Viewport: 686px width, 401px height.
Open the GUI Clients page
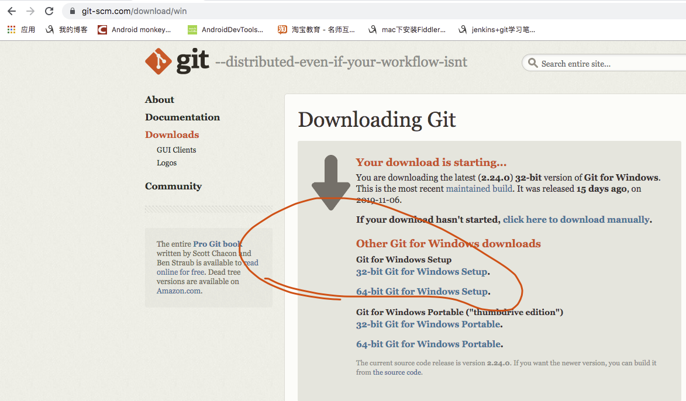pyautogui.click(x=176, y=150)
